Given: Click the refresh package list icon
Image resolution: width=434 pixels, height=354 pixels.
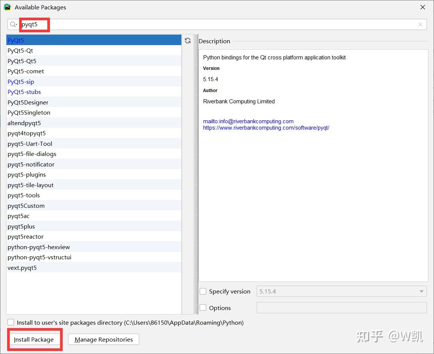Looking at the screenshot, I should (x=187, y=41).
